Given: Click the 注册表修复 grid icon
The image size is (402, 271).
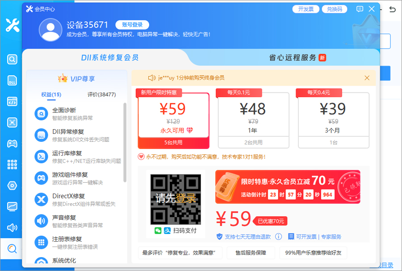Looking at the screenshot, I should (x=41, y=242).
